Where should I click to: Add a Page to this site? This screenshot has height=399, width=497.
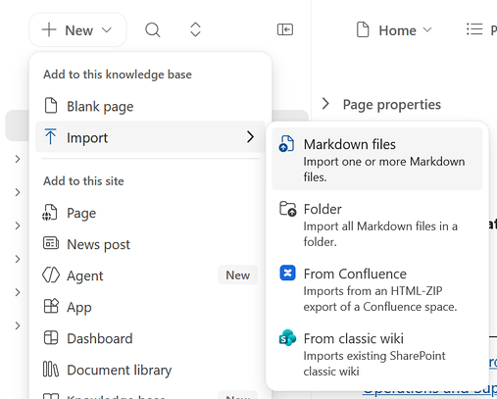click(151, 213)
